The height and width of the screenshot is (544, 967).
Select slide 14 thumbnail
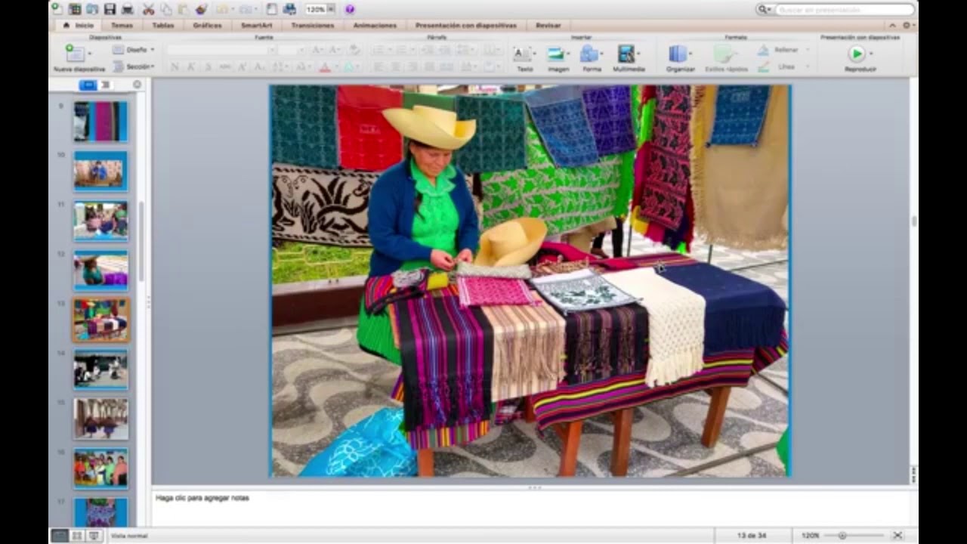[100, 369]
